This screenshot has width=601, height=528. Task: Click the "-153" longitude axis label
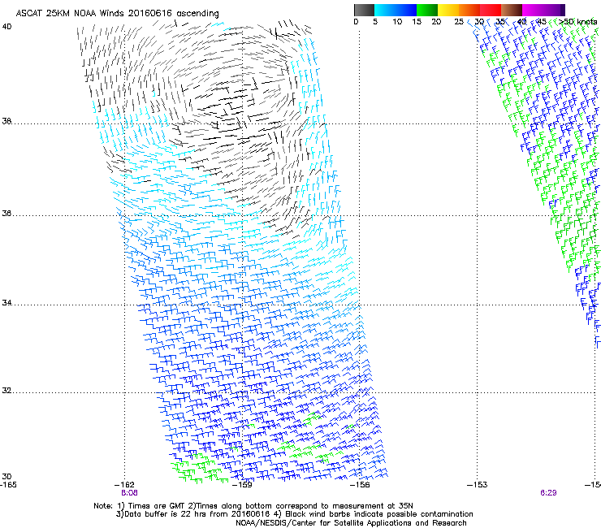click(478, 485)
